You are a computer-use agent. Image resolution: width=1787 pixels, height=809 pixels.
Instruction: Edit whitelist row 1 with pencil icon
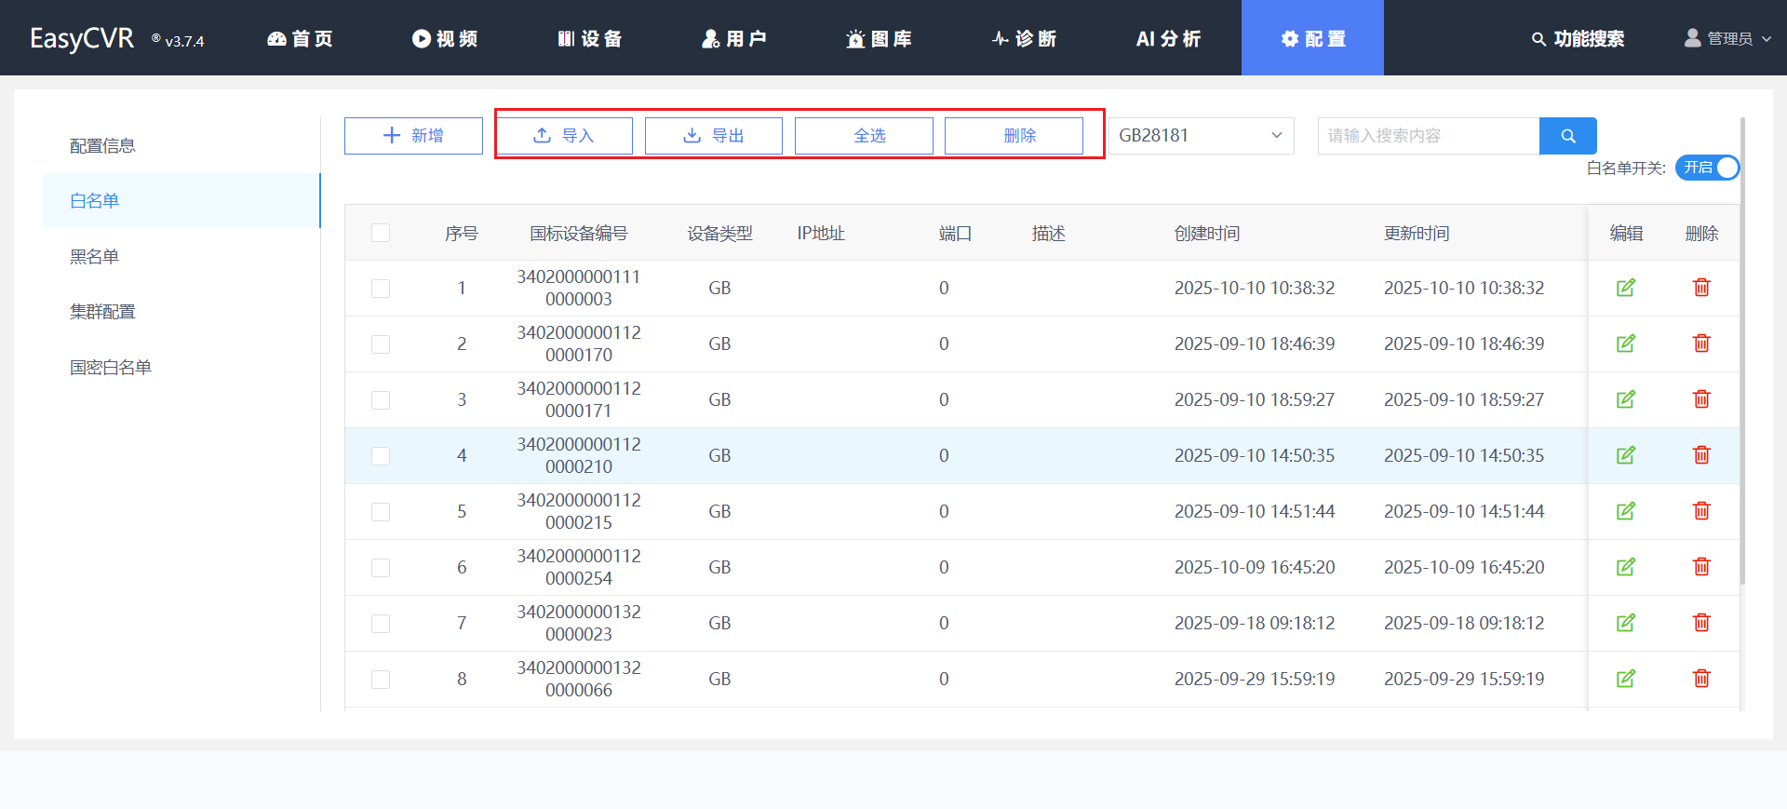[1625, 288]
